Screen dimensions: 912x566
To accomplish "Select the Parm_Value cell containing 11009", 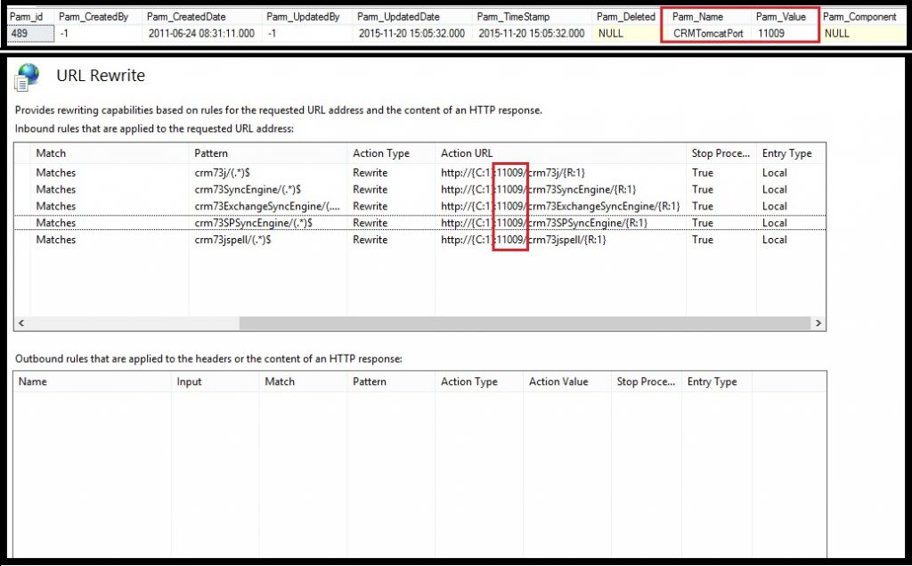I will click(x=771, y=33).
